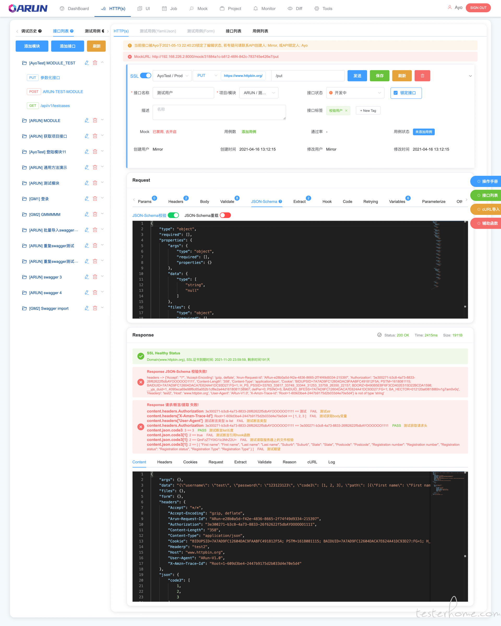Viewport: 501px width, 626px height.
Task: Edit the [ARUN] MODULE module
Action: (87, 120)
